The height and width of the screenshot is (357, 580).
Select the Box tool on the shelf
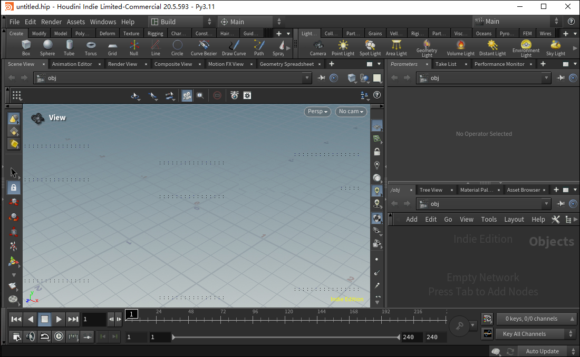(26, 47)
